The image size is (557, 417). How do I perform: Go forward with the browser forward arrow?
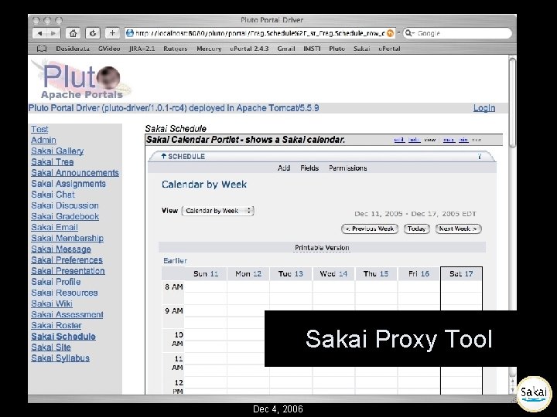53,33
